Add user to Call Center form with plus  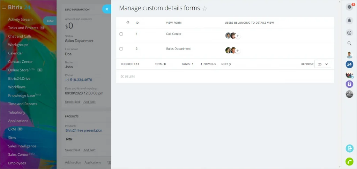tap(237, 36)
